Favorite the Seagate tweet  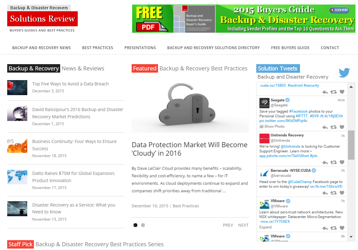342,127
